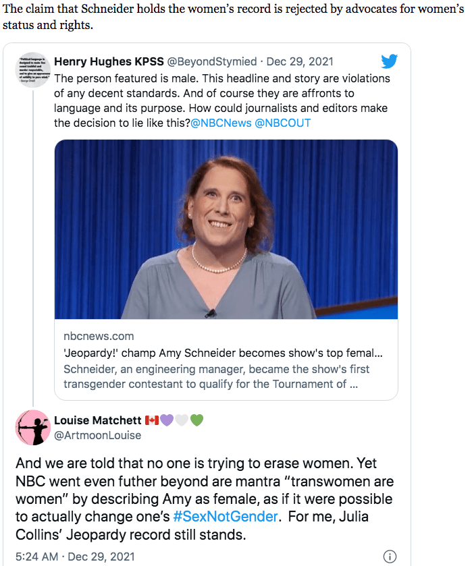The width and height of the screenshot is (472, 566).
Task: Open the Louise Matchett display name
Action: (97, 420)
